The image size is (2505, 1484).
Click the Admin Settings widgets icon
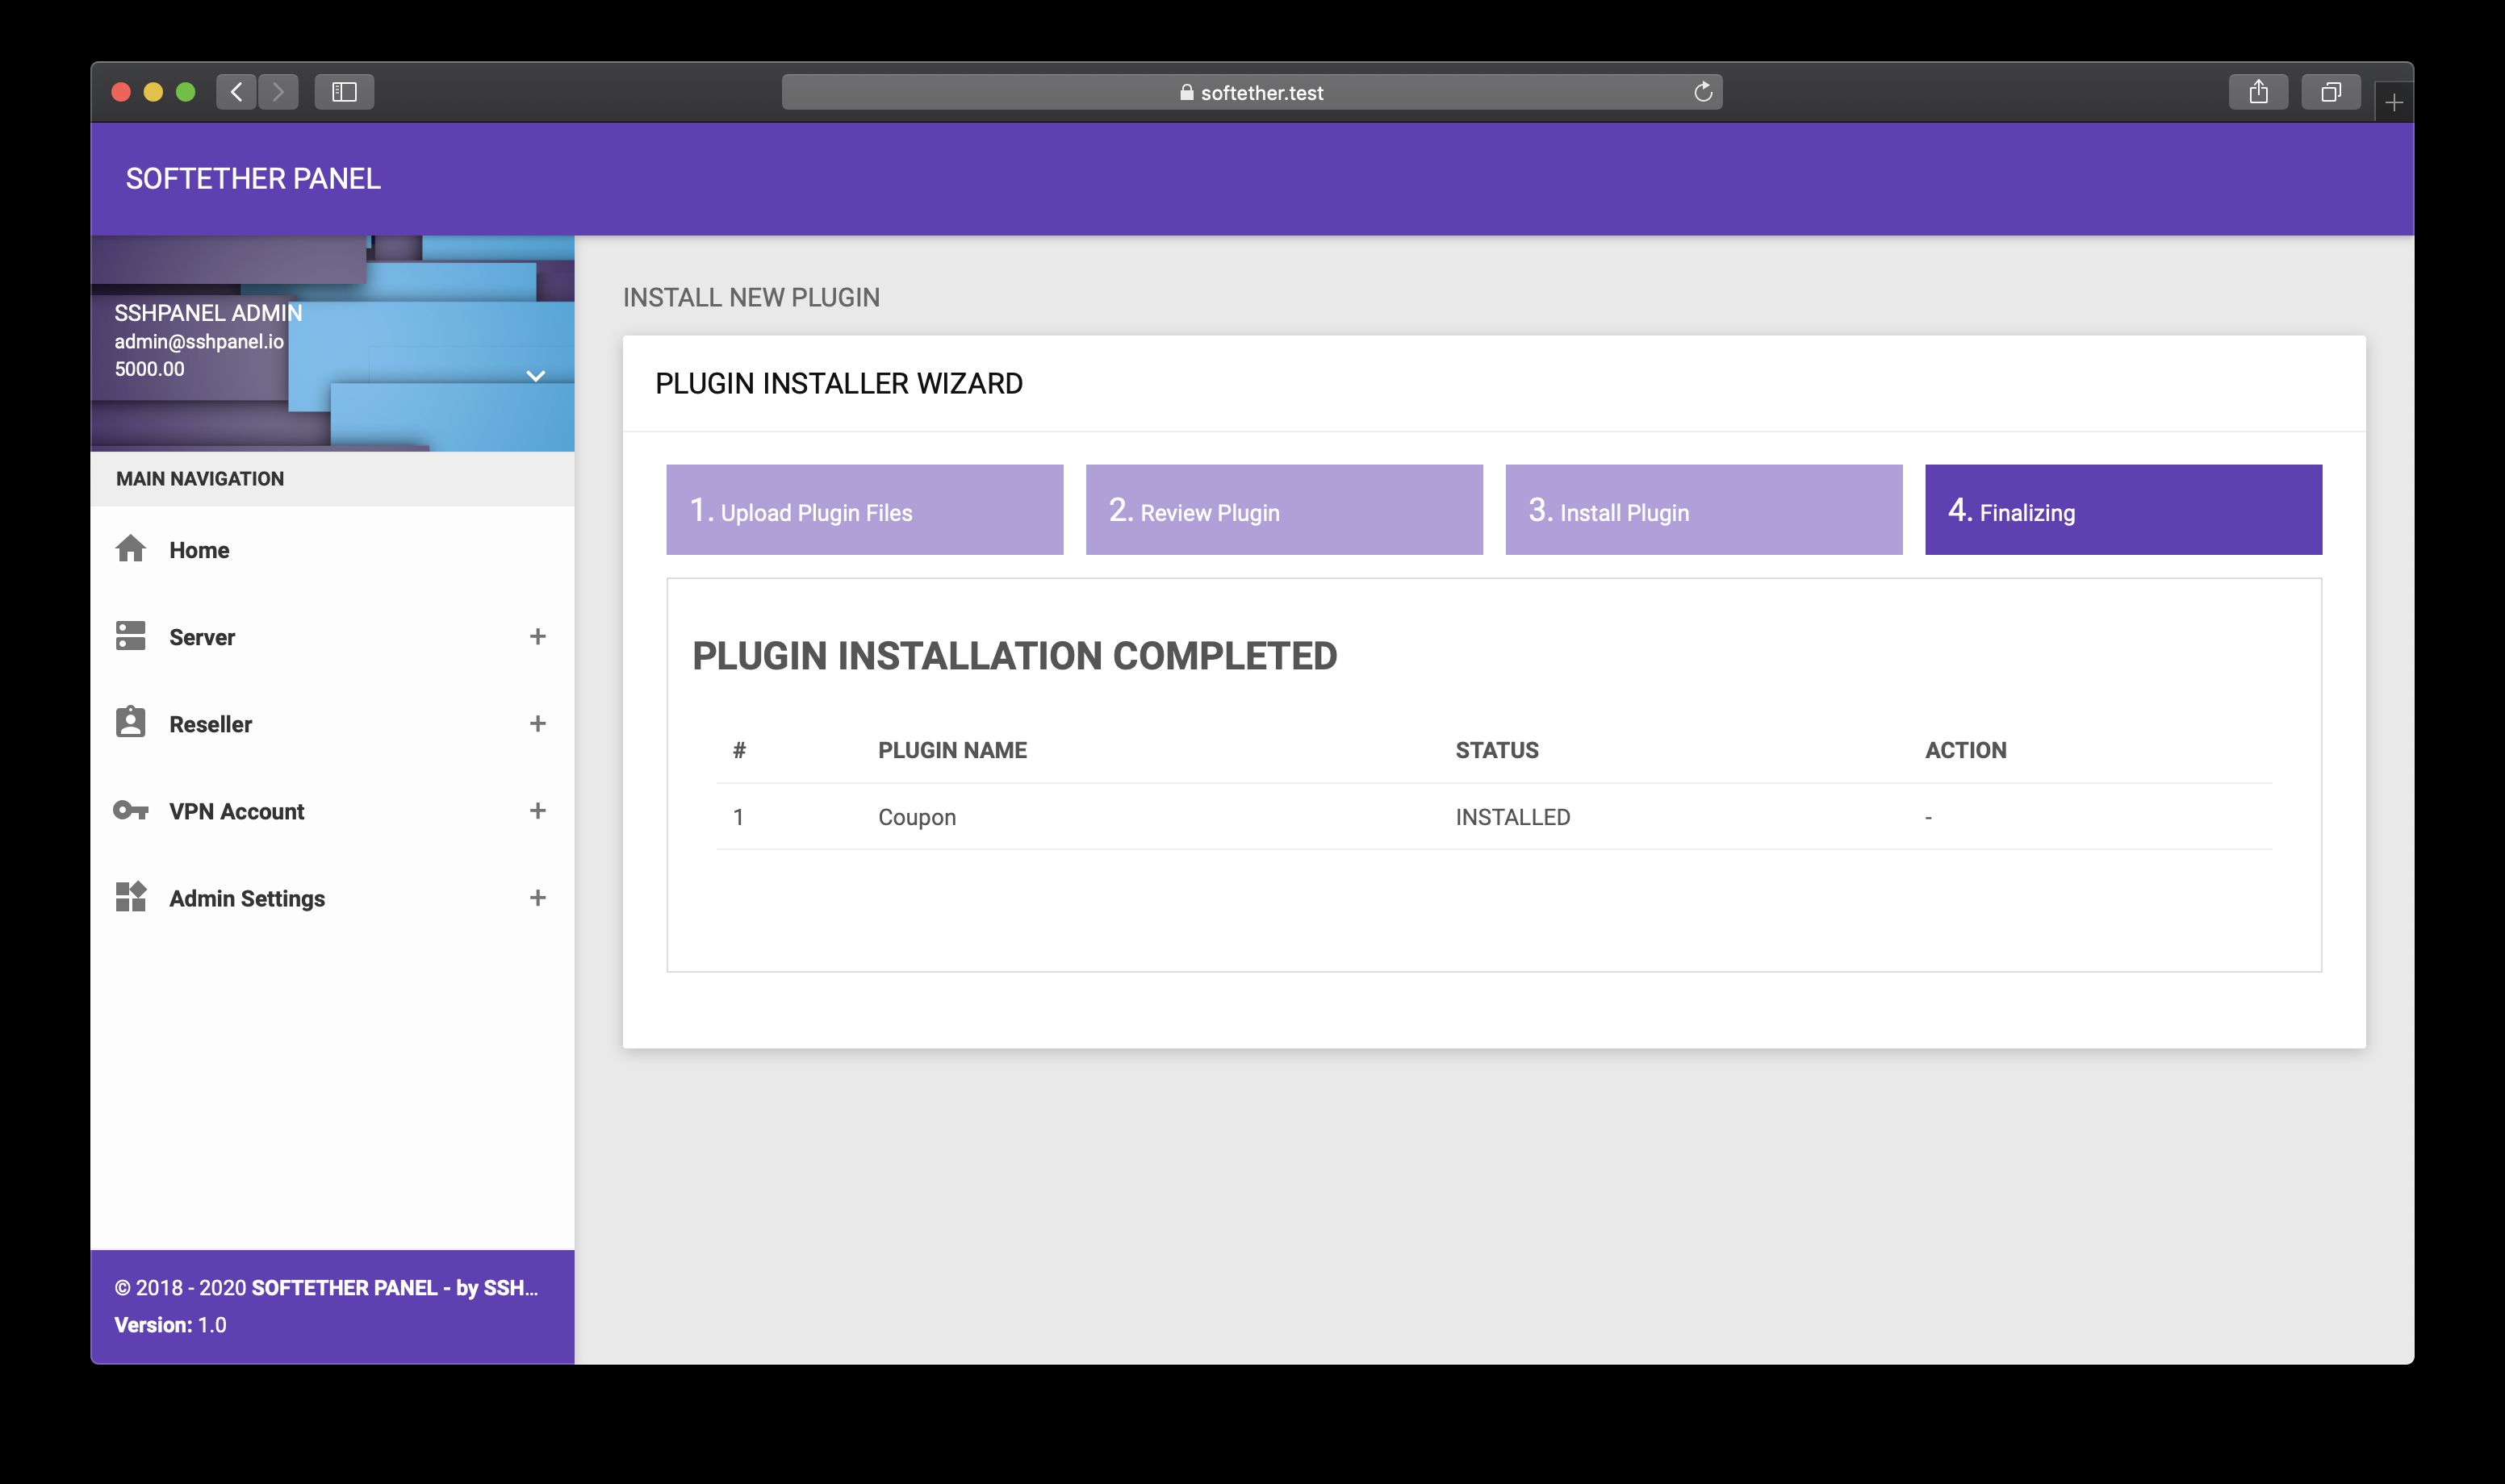[130, 897]
